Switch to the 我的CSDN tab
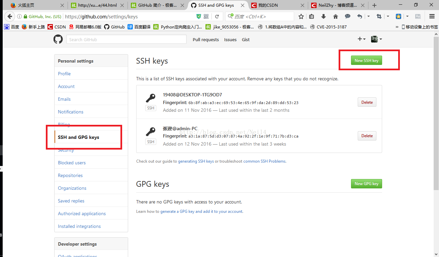439x257 pixels. coord(278,5)
